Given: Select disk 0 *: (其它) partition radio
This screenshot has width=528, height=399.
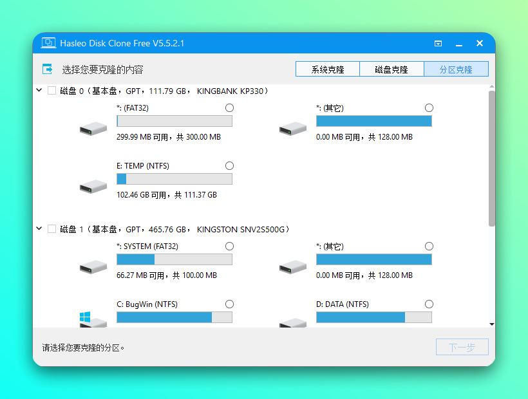Looking at the screenshot, I should pyautogui.click(x=429, y=108).
